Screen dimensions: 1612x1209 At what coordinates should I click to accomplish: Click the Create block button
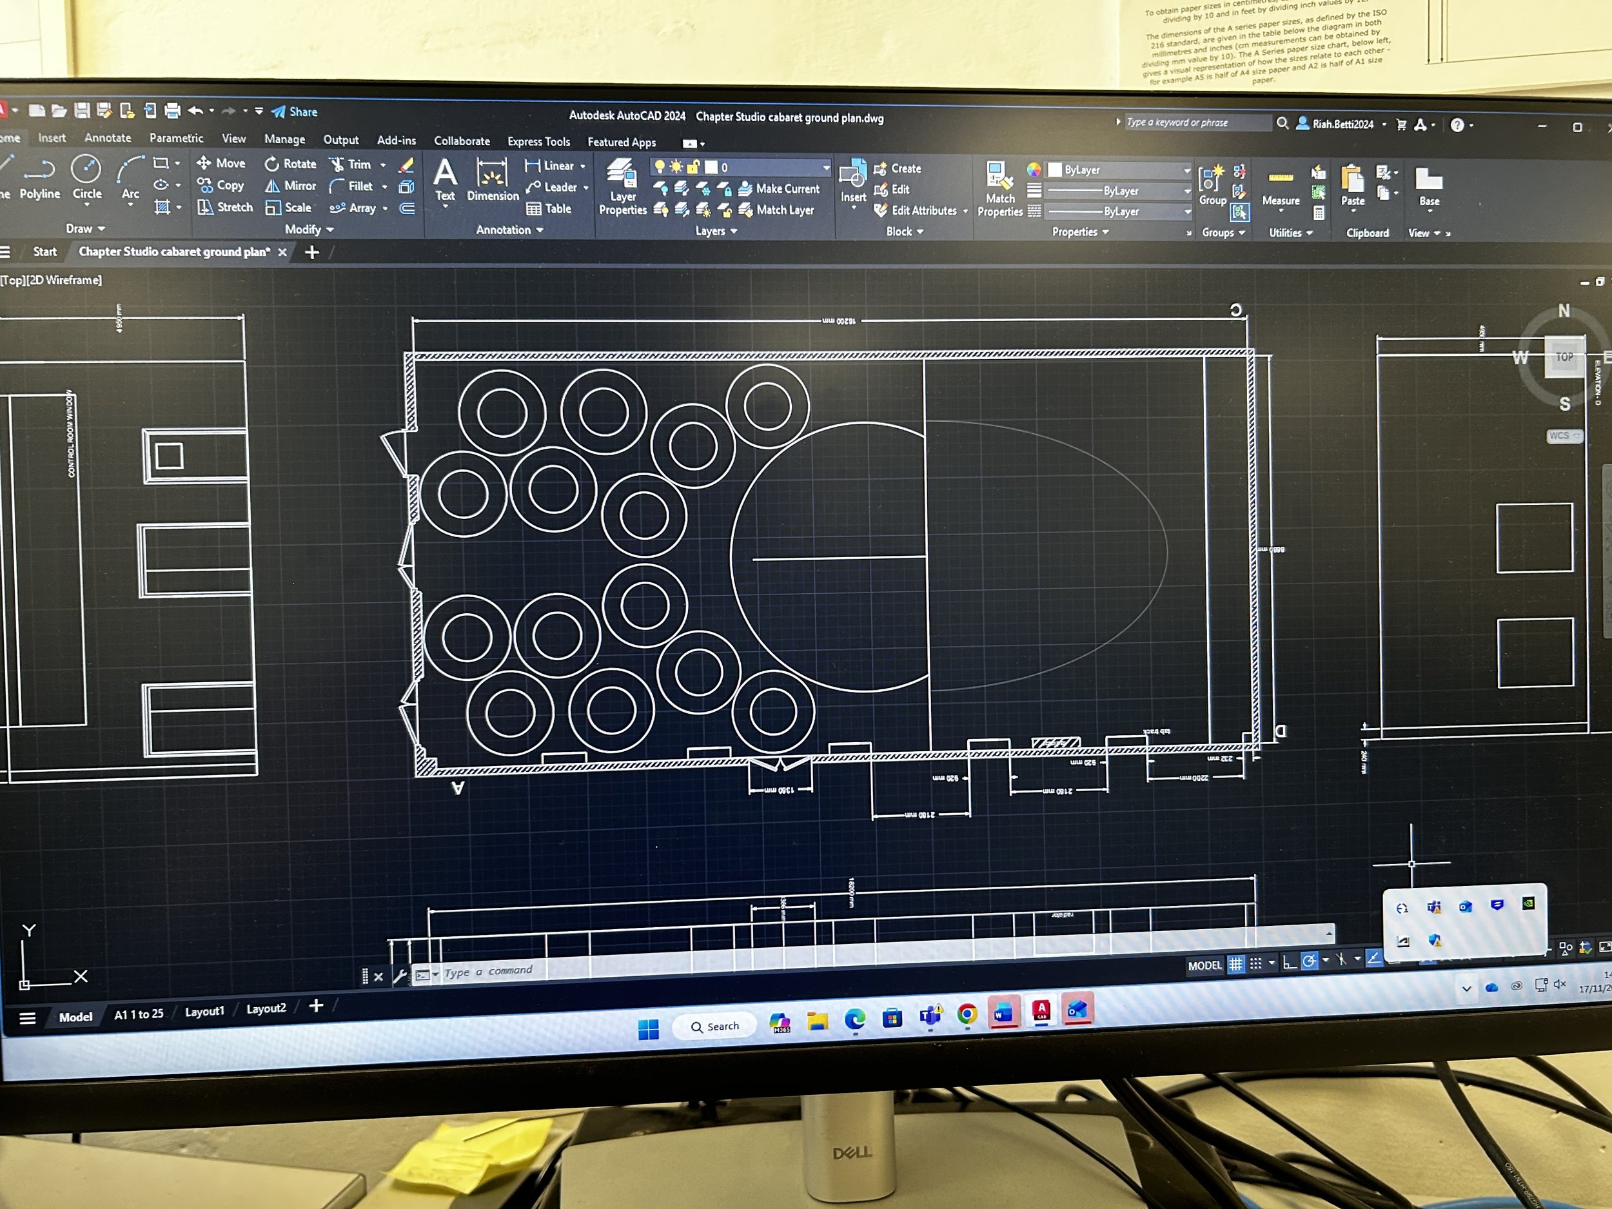coord(897,168)
